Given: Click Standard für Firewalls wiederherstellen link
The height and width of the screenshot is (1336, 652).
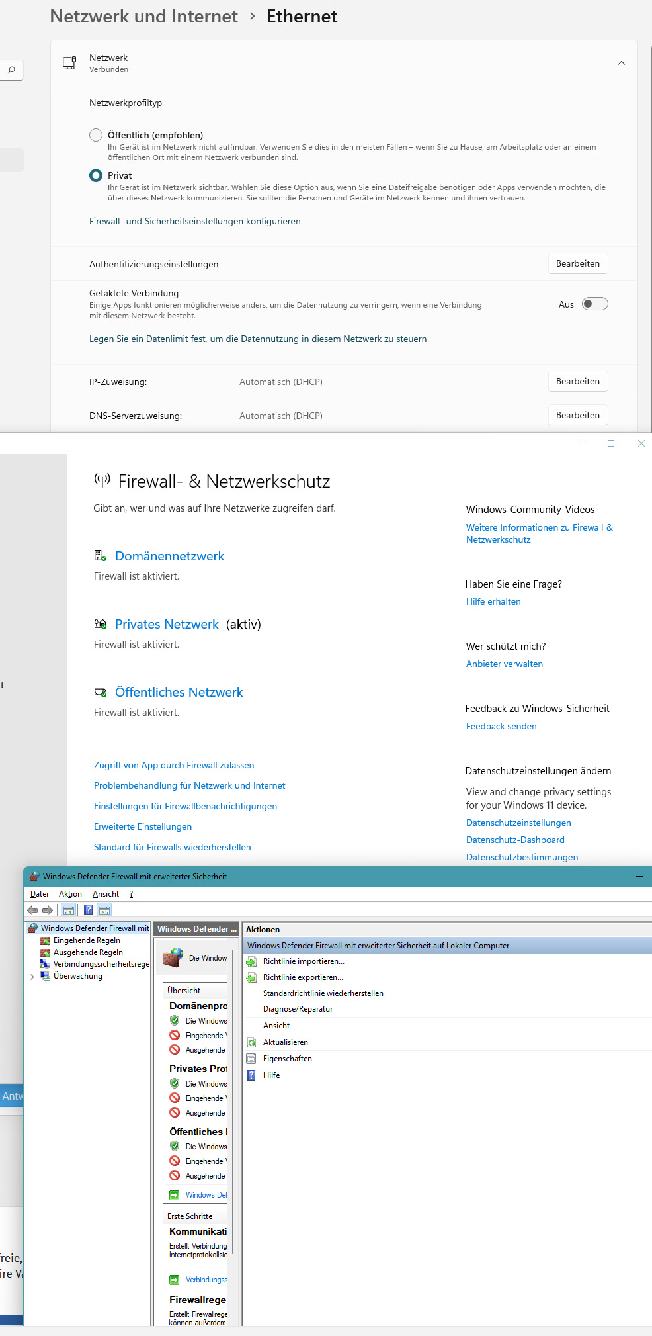Looking at the screenshot, I should (173, 847).
